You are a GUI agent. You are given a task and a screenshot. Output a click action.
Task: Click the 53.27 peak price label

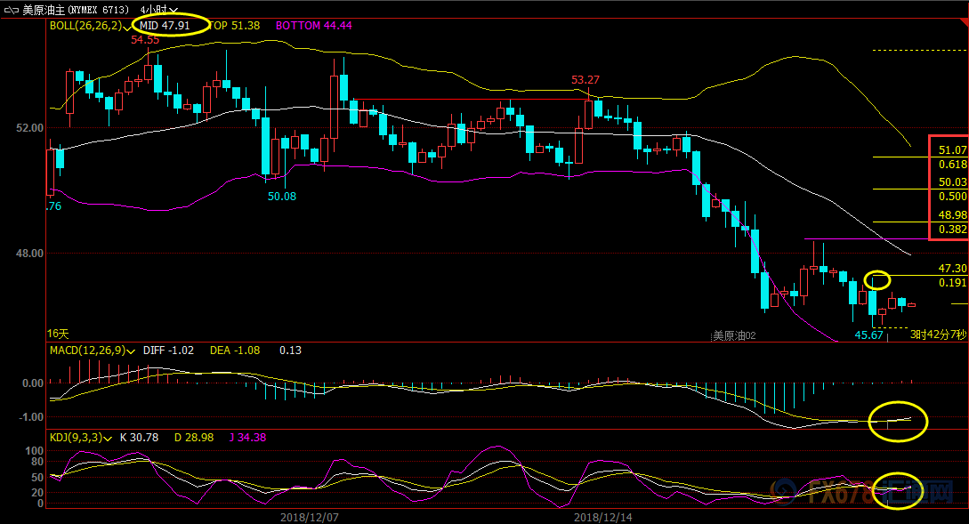[x=585, y=80]
